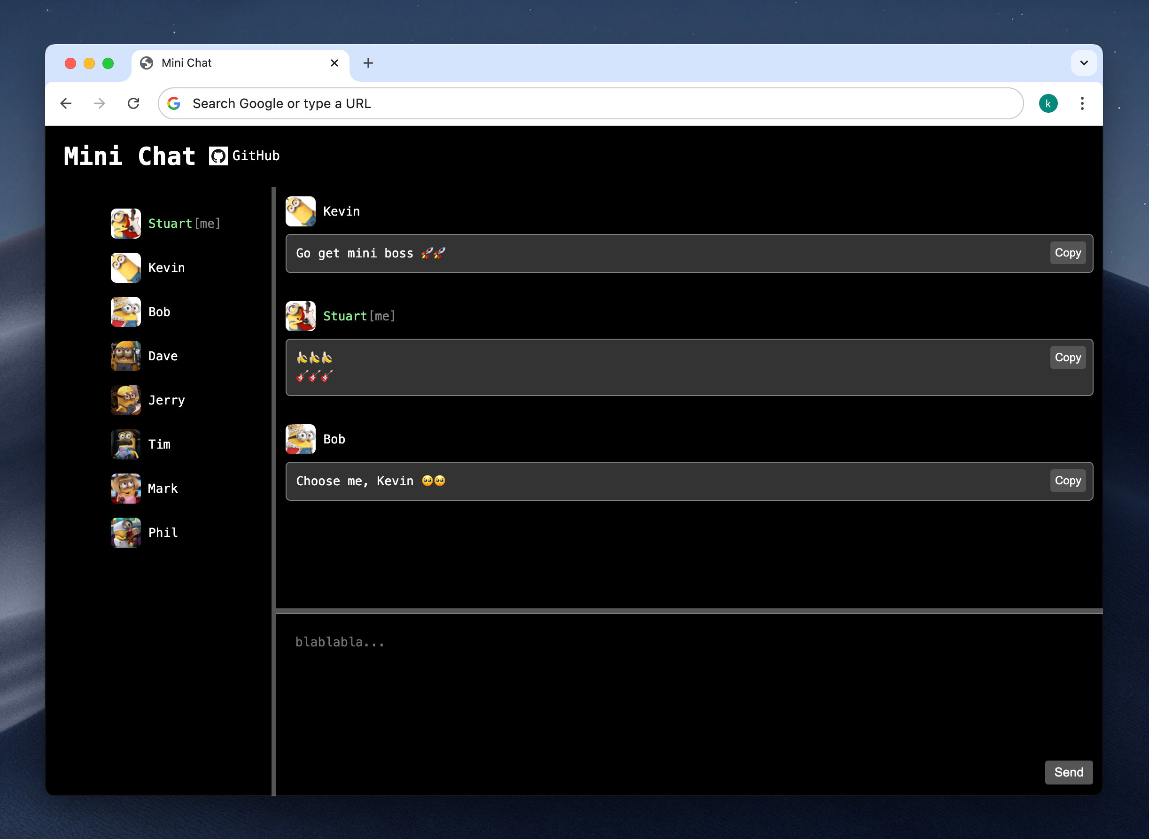The height and width of the screenshot is (839, 1149).
Task: Click the Kevin sender name in chat
Action: [342, 211]
